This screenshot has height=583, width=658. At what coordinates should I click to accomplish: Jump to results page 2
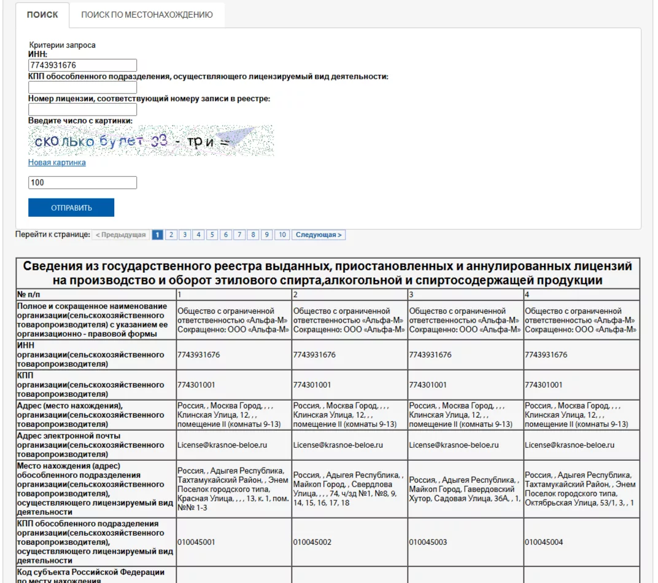click(x=171, y=235)
